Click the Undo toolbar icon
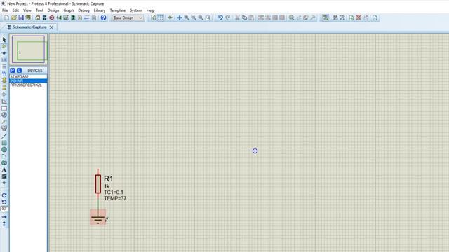Screen dimensions: 449x252 click(x=220, y=17)
